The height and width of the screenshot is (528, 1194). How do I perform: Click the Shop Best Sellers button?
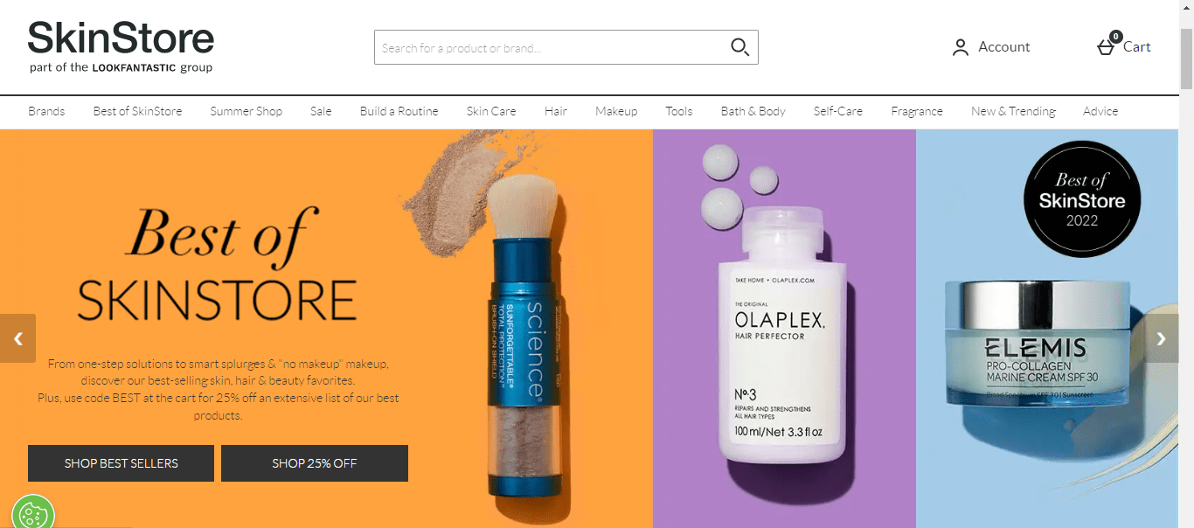point(121,463)
